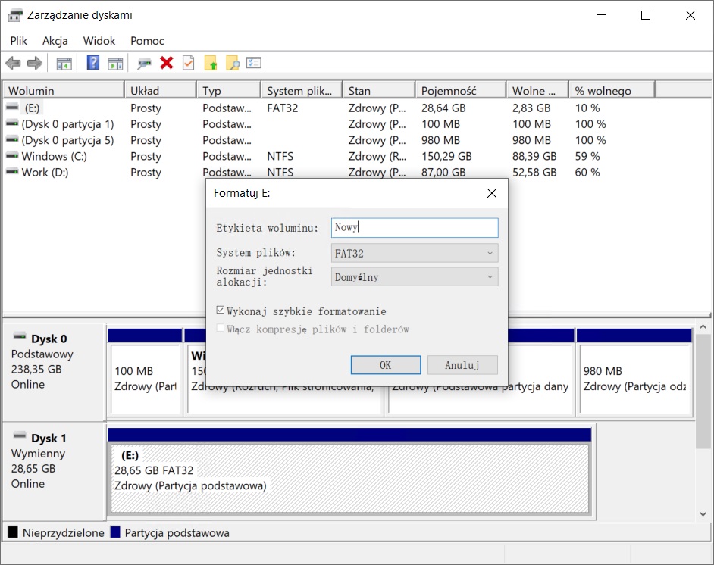
Task: Open the Akcja menu
Action: pos(55,41)
